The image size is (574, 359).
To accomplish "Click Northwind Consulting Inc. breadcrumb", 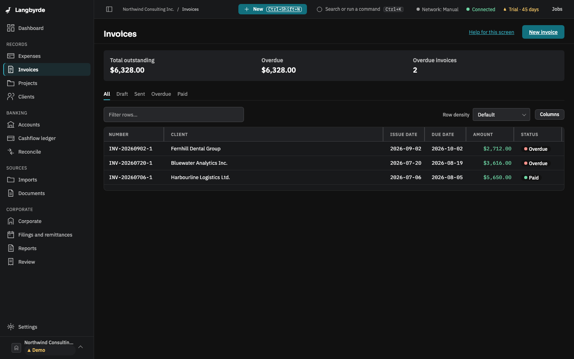I will point(148,9).
